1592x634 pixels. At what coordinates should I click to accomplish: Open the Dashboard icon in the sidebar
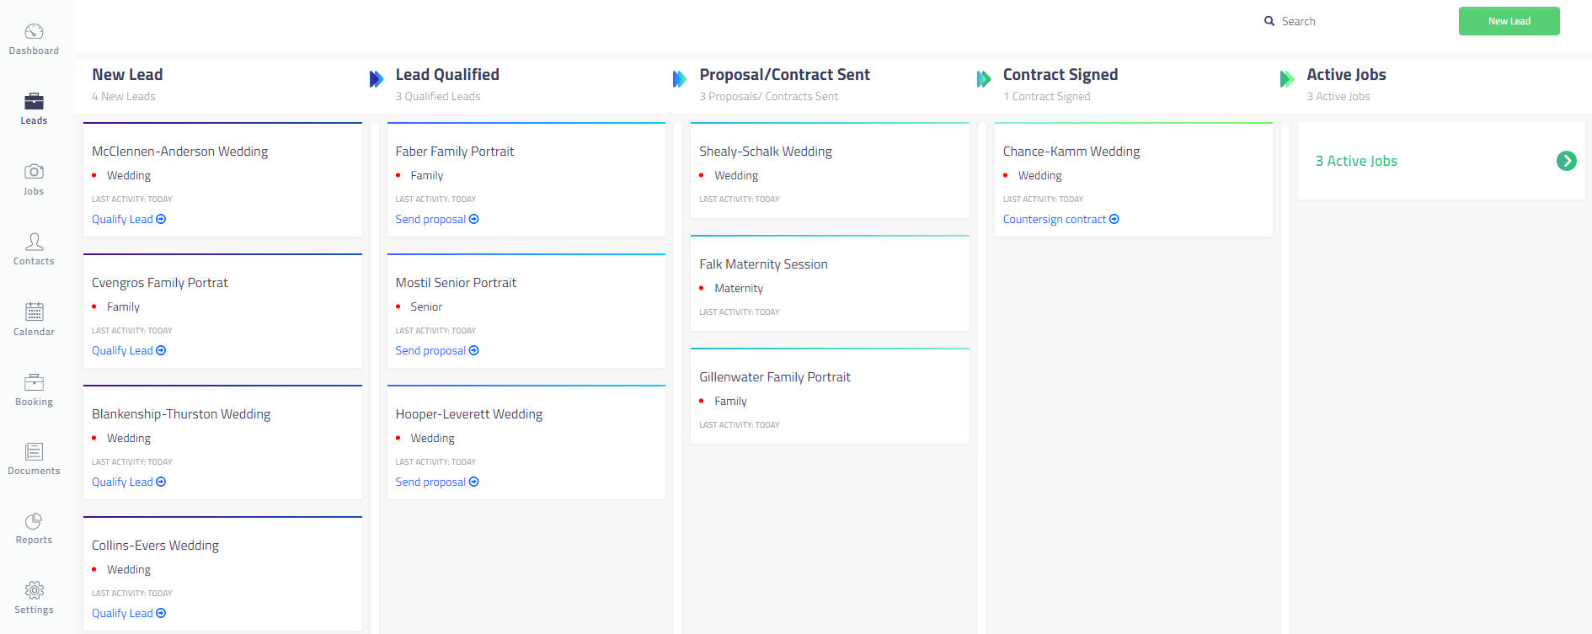coord(34,29)
